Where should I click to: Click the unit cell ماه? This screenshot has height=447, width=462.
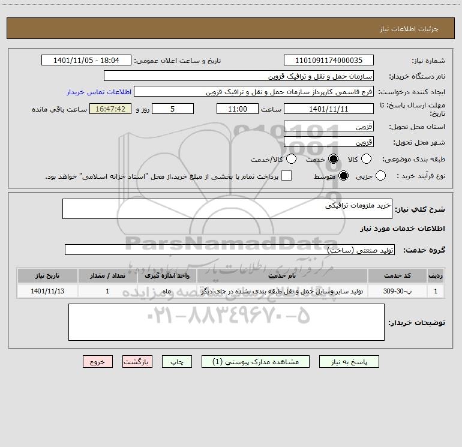tap(167, 291)
